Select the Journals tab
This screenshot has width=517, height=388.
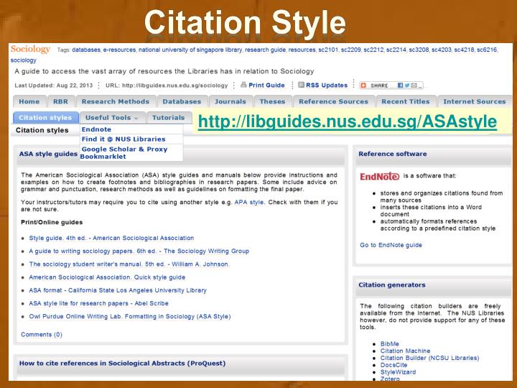pyautogui.click(x=230, y=101)
